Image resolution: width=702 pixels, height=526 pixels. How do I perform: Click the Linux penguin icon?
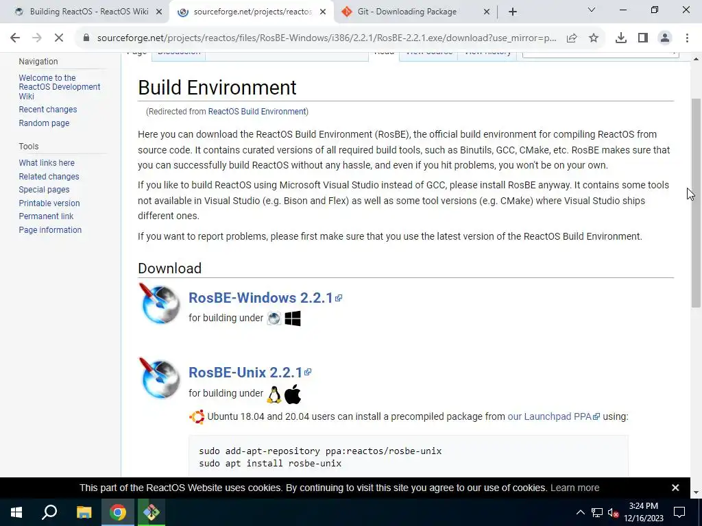coord(274,394)
